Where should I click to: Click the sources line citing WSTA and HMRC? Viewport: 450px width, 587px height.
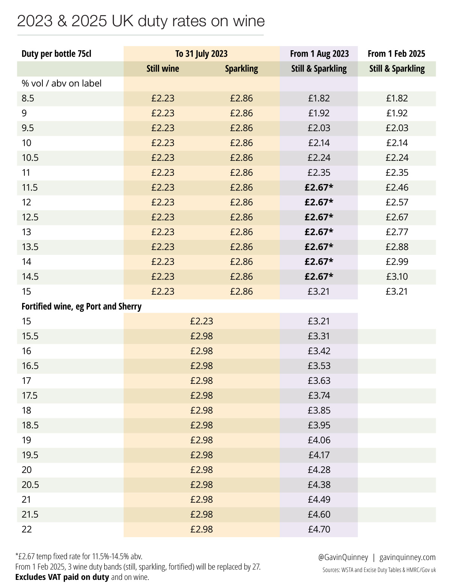click(x=379, y=570)
